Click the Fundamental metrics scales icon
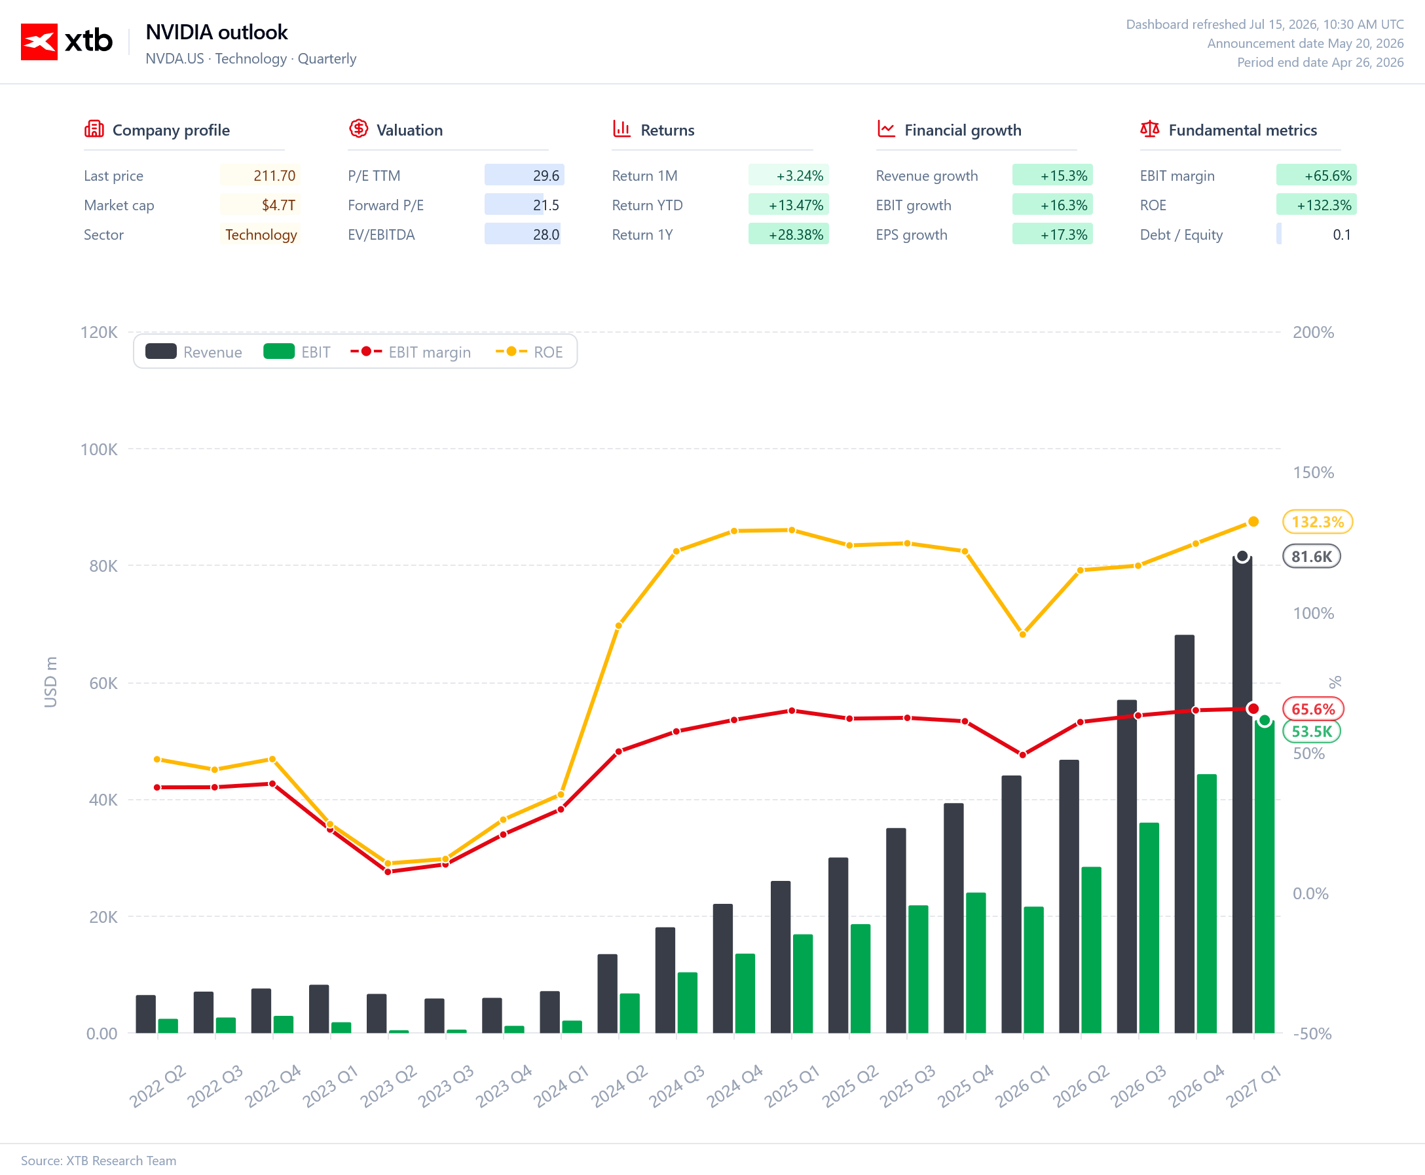Screen dimensions: 1425x1175 pos(1149,128)
